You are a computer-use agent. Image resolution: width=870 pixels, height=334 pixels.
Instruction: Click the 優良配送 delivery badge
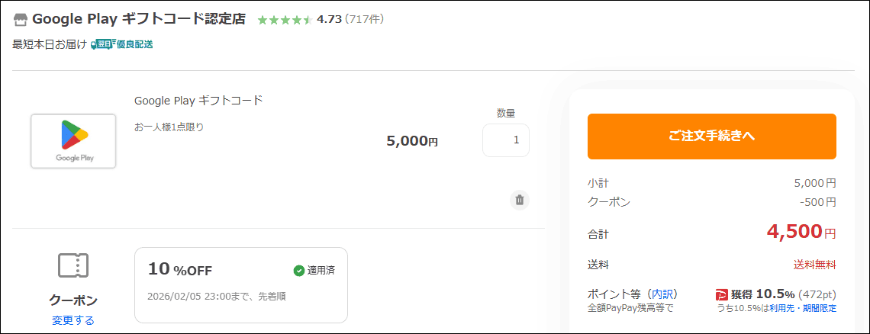tap(122, 44)
